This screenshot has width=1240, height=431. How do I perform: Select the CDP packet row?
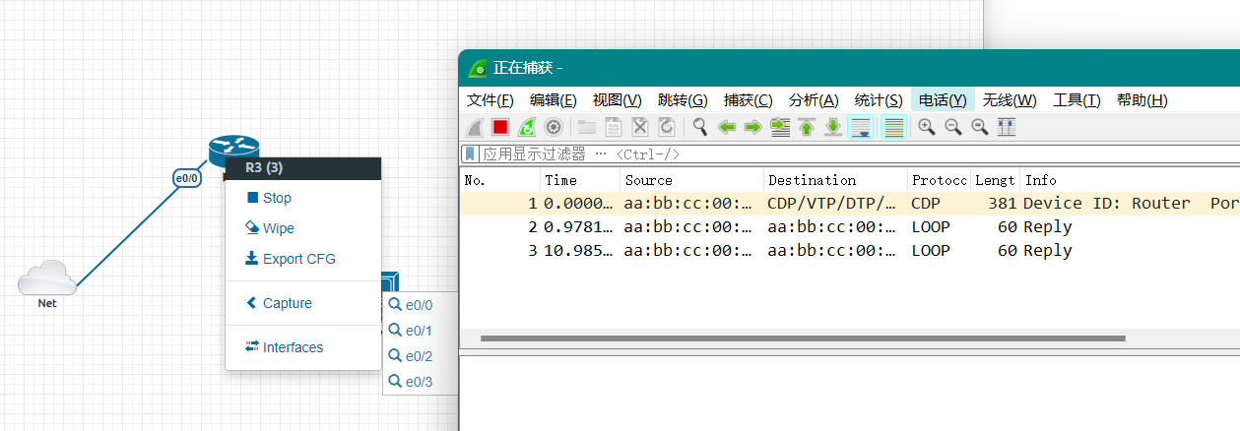(850, 204)
